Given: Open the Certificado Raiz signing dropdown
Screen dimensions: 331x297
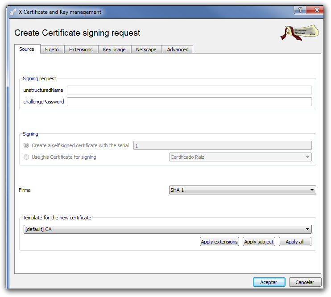Looking at the screenshot, I should pyautogui.click(x=240, y=157).
